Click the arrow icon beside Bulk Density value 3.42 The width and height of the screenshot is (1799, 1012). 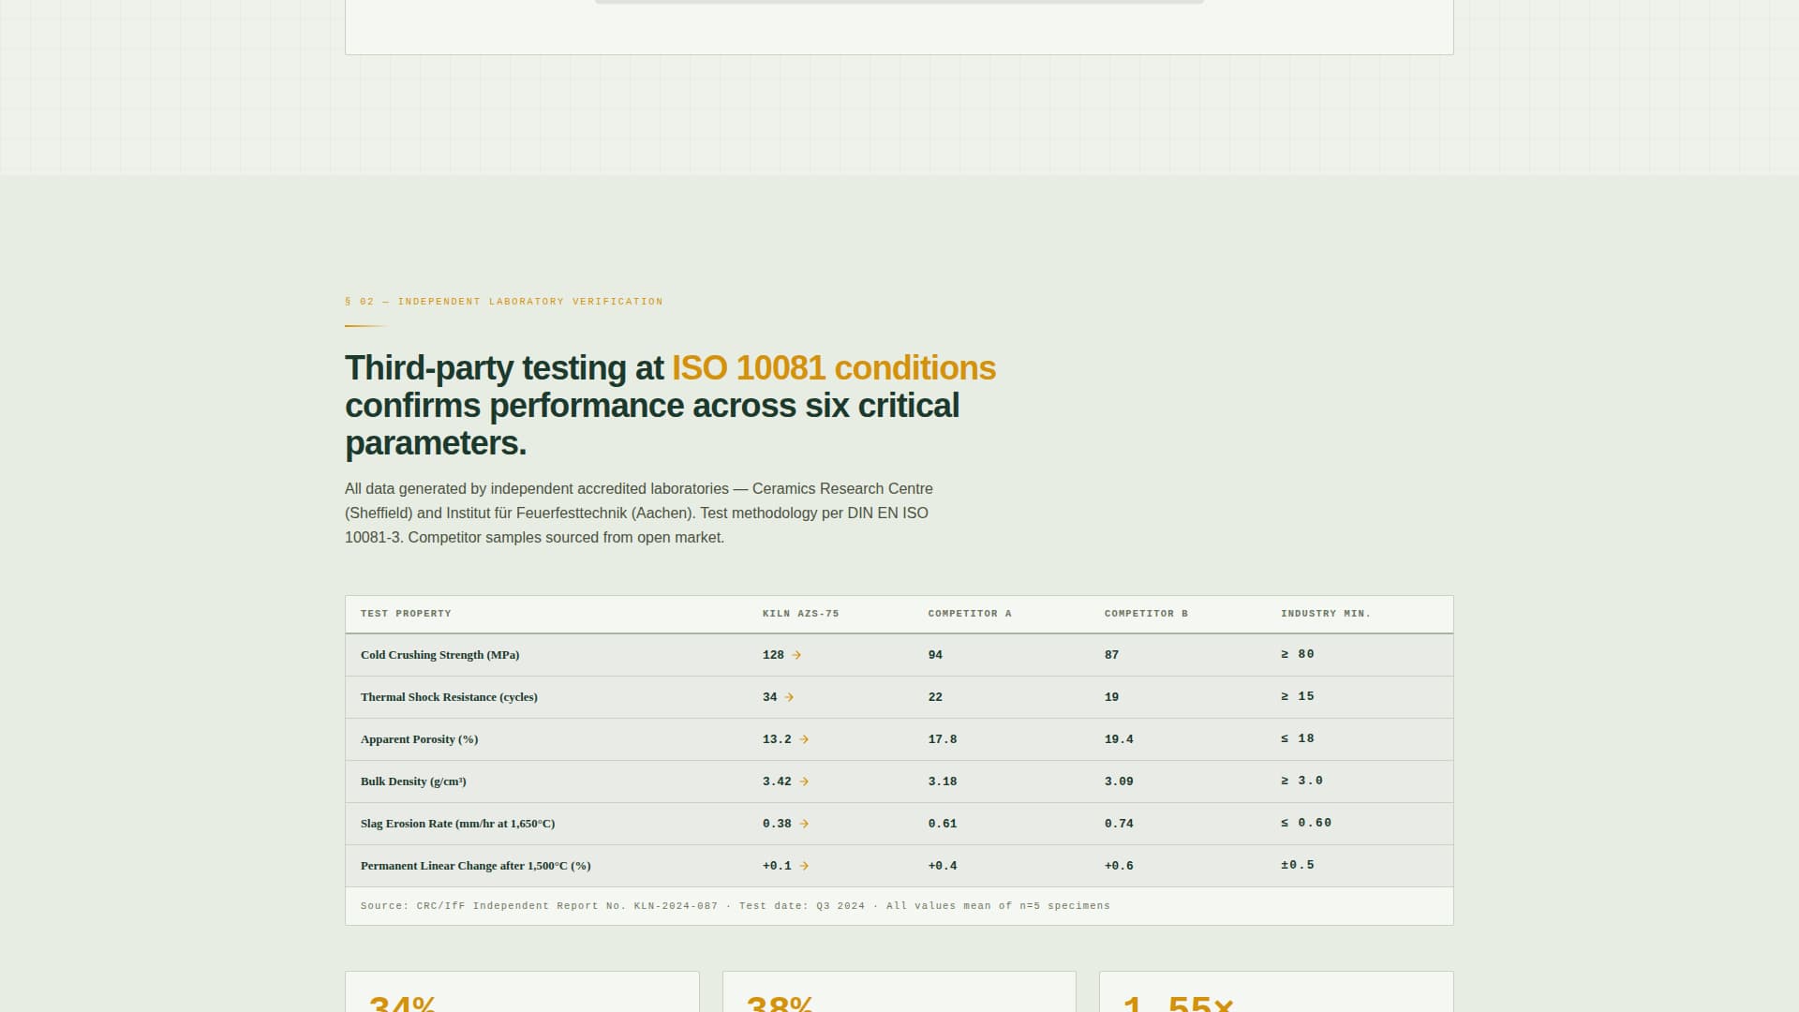pos(803,781)
